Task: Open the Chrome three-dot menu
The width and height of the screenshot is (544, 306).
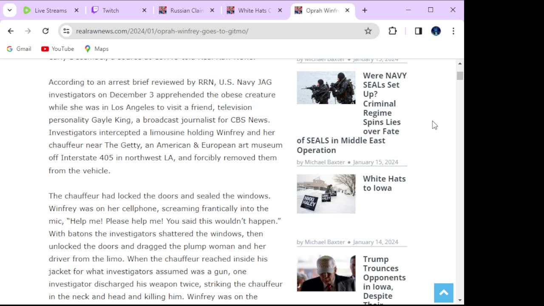Action: [x=453, y=31]
